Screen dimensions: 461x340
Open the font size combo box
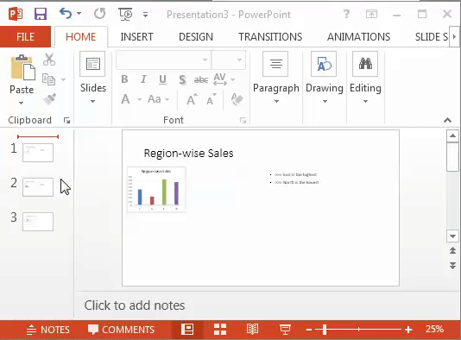point(229,60)
